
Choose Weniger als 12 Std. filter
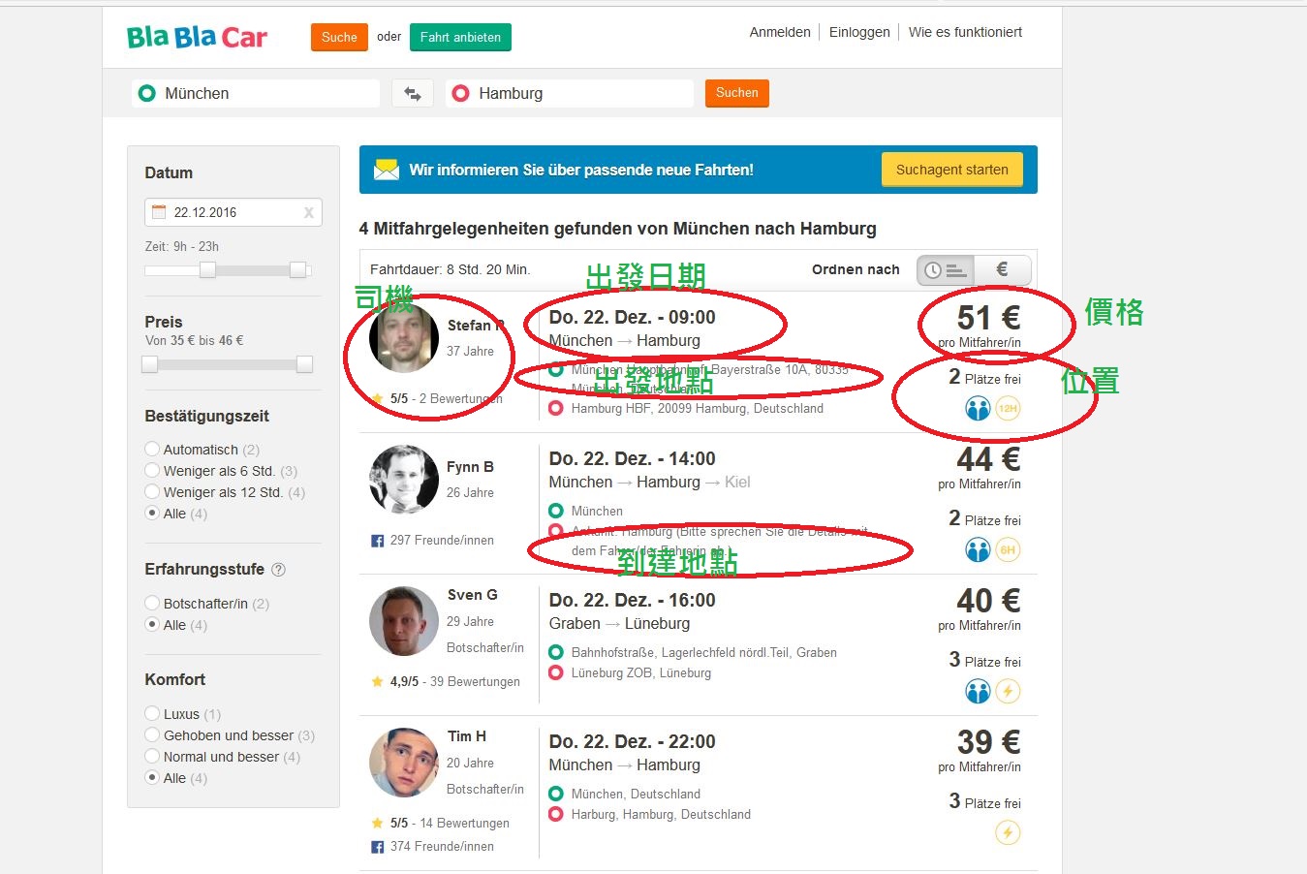(x=152, y=491)
